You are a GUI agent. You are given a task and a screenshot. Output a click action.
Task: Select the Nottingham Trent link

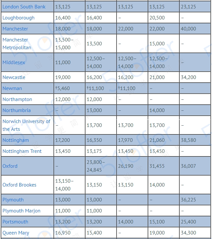click(x=22, y=151)
